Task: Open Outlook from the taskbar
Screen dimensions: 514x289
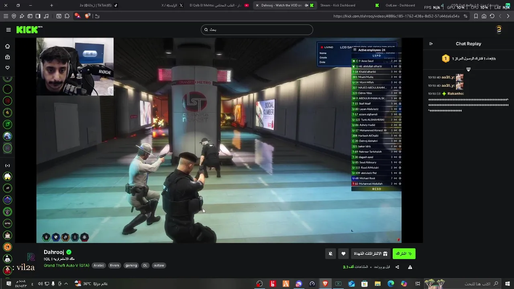Action: pyautogui.click(x=351, y=284)
